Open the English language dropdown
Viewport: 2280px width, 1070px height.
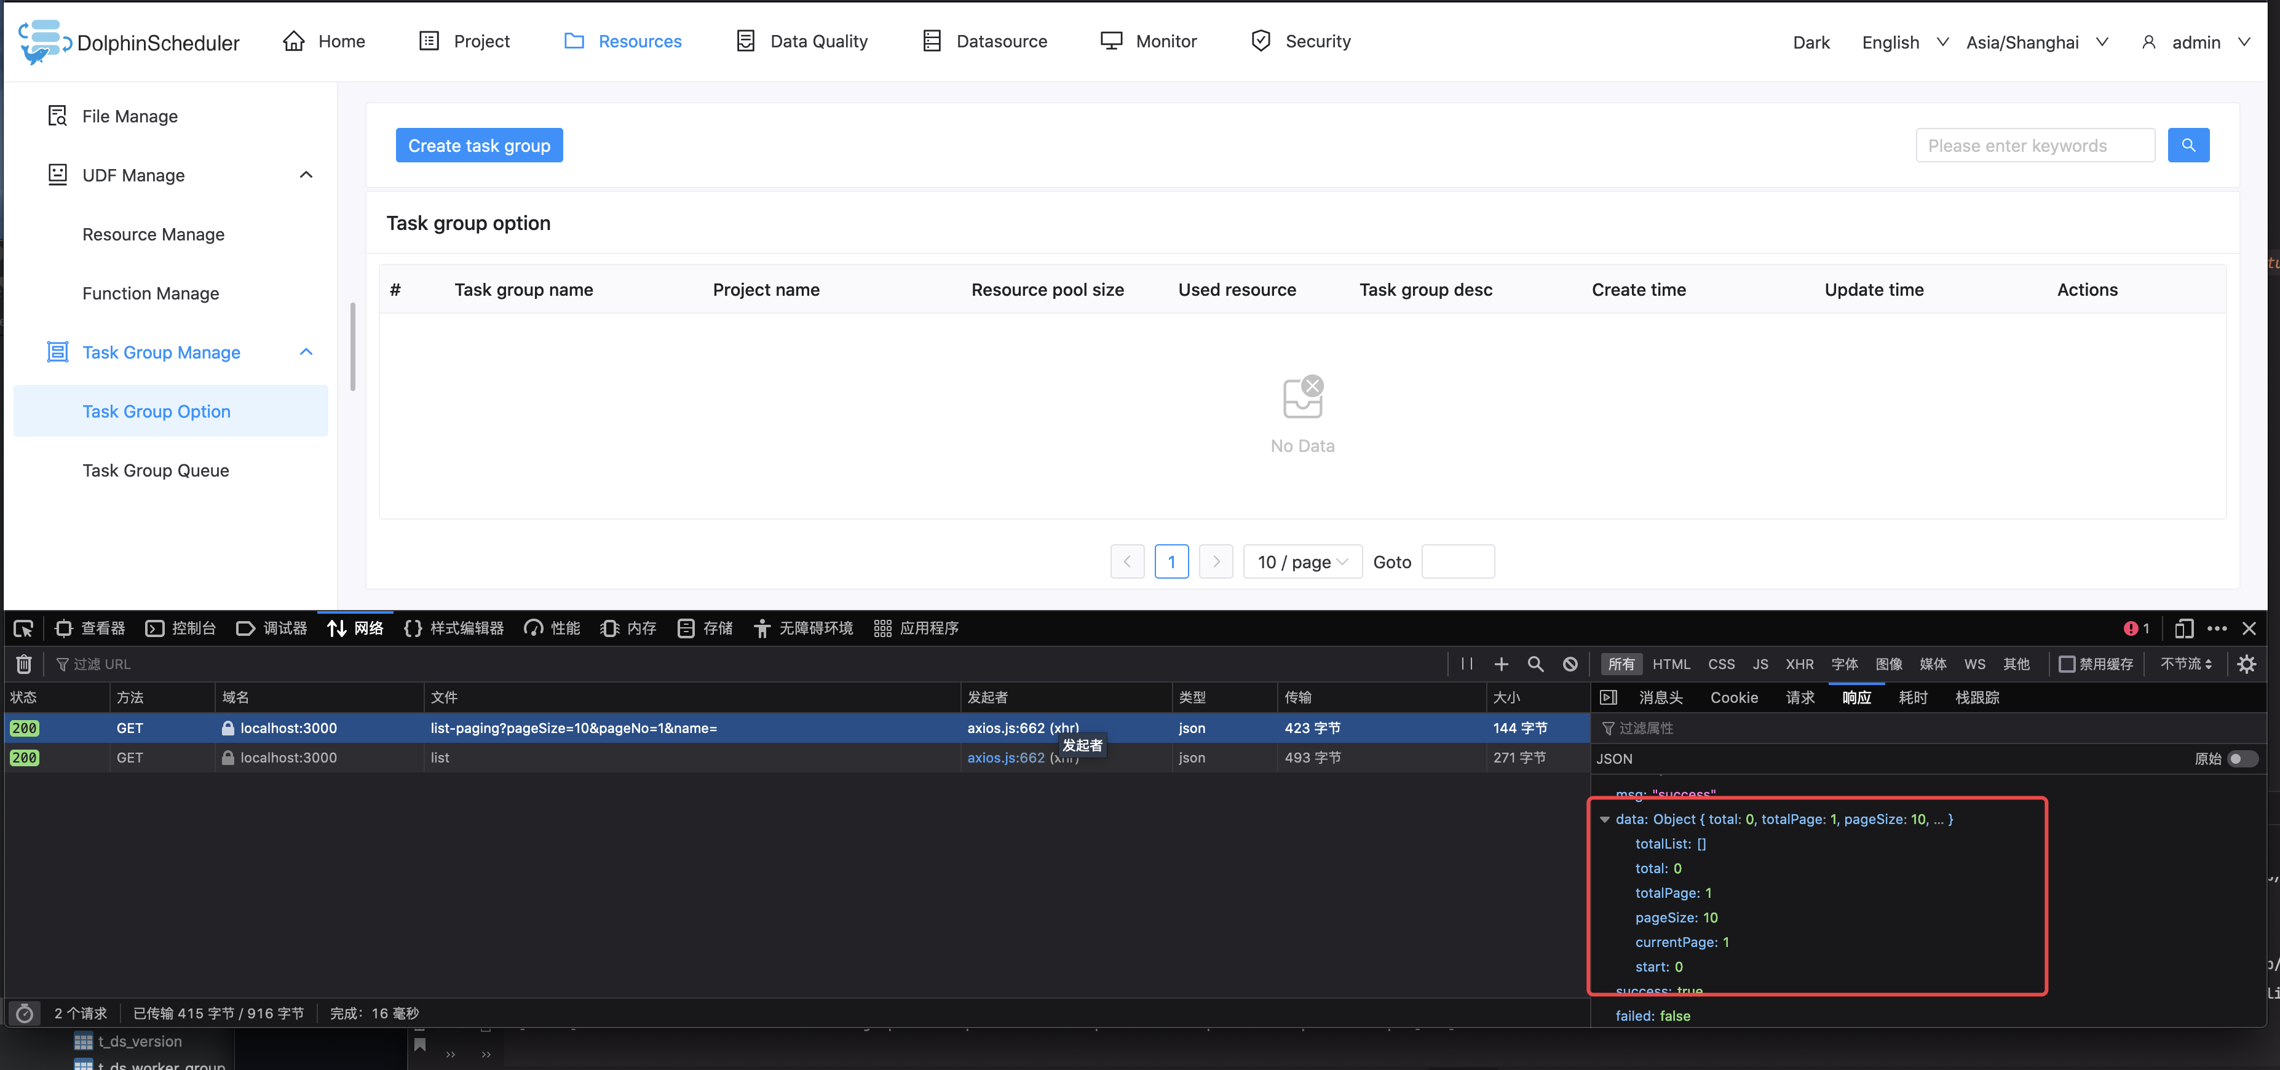click(1905, 42)
